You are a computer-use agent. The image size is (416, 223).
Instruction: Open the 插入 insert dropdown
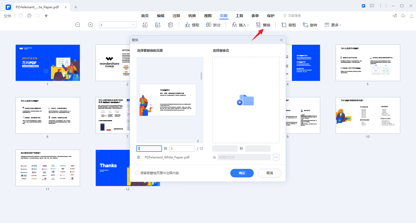[x=240, y=25]
